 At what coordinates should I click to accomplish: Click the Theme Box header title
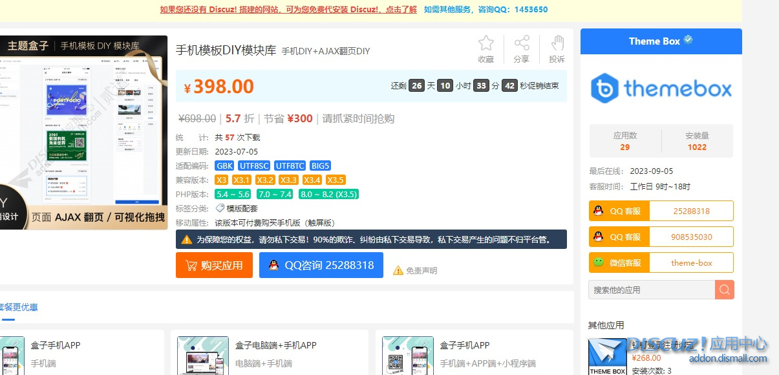[654, 41]
